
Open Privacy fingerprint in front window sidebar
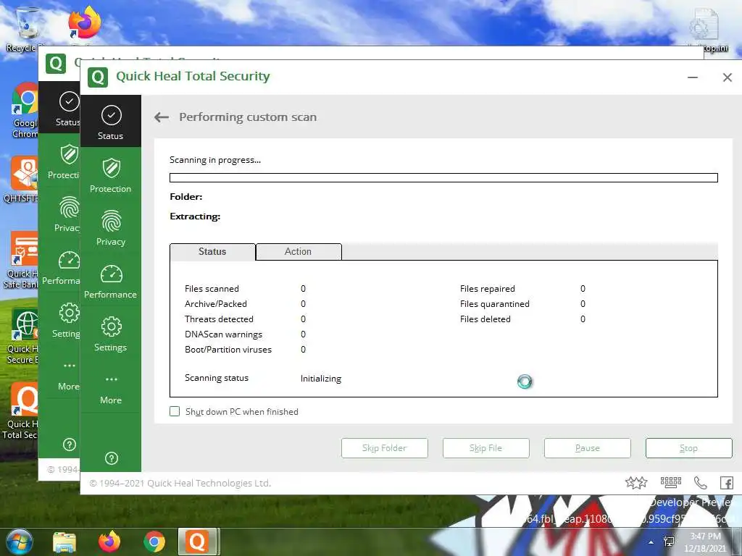111,228
